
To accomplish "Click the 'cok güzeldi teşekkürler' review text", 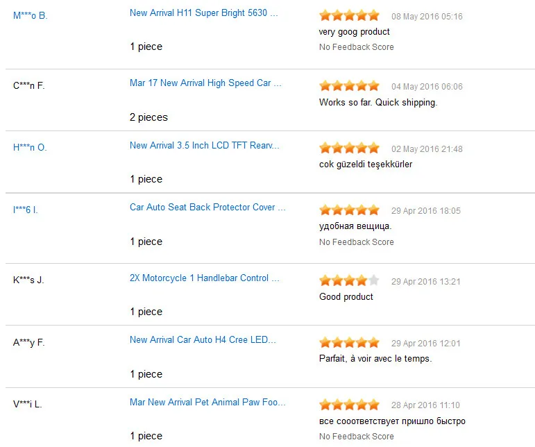I will (x=366, y=165).
